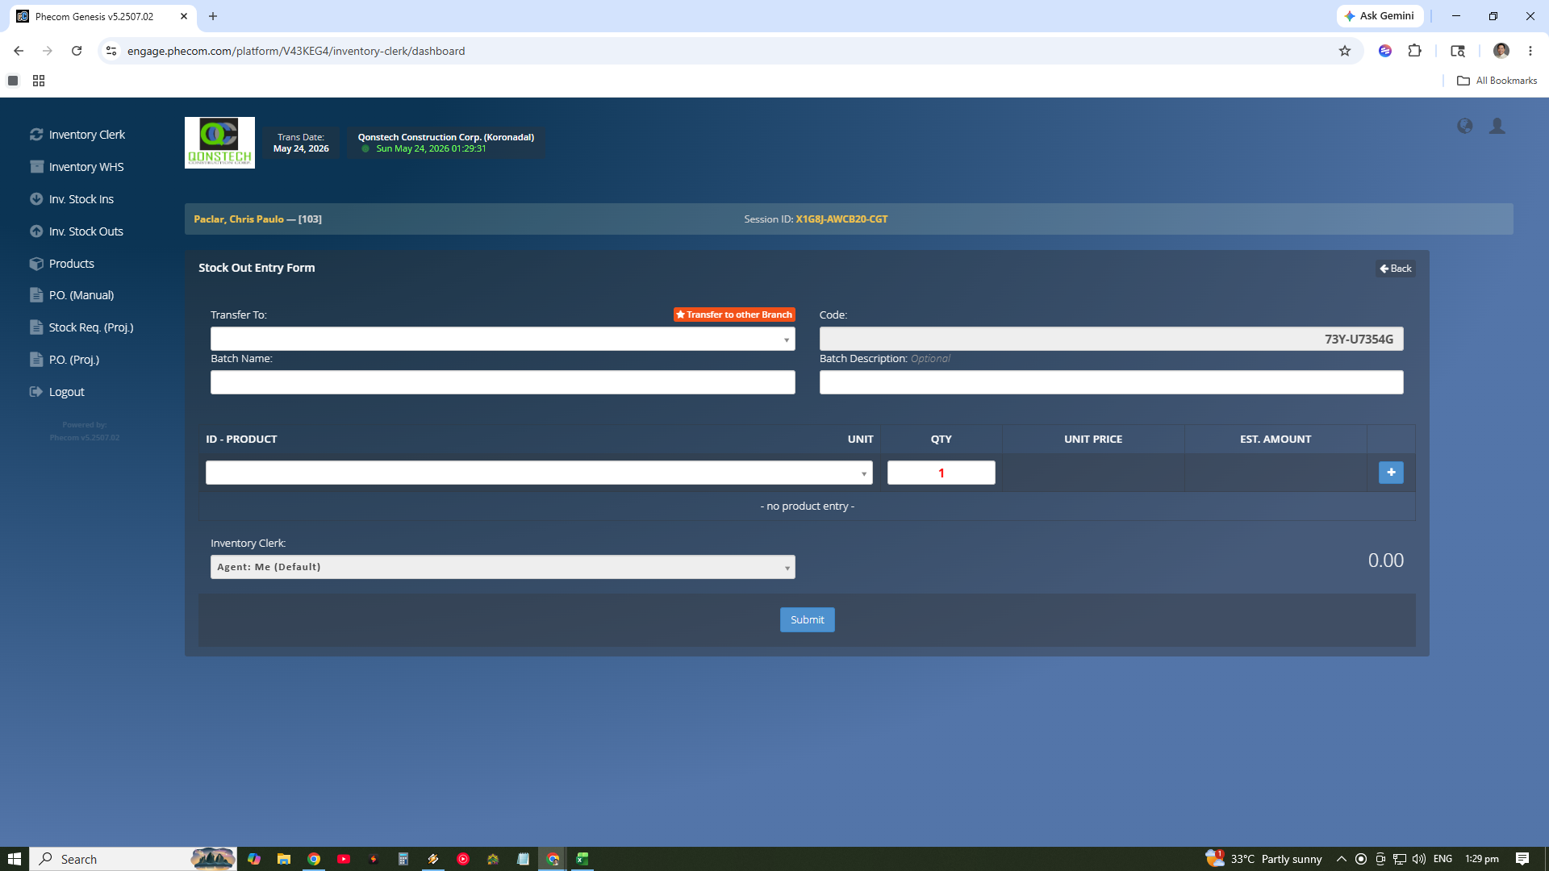This screenshot has height=871, width=1549.
Task: Open the Inventory Clerk agent dropdown
Action: pyautogui.click(x=503, y=567)
